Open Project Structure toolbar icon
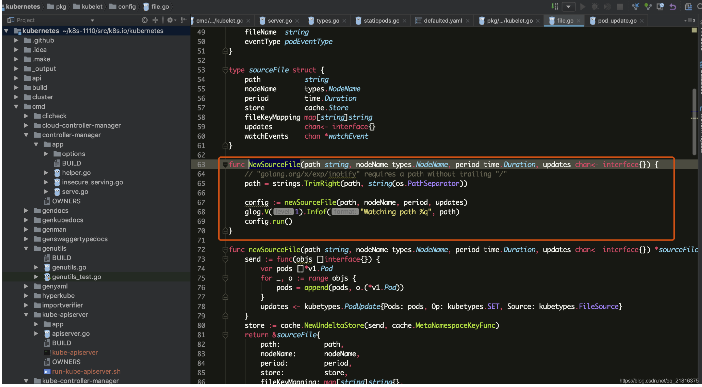This screenshot has width=702, height=387. pos(688,6)
